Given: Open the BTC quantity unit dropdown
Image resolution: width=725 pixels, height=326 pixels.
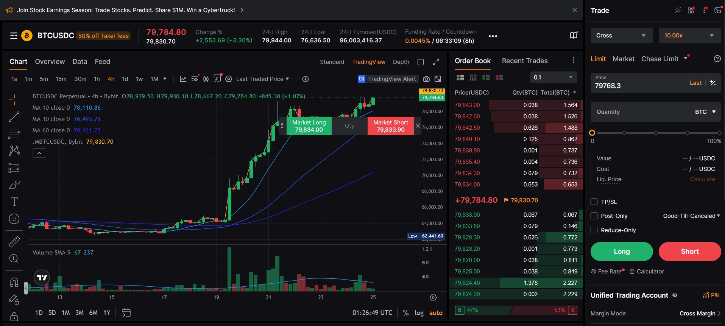Looking at the screenshot, I should (x=705, y=112).
